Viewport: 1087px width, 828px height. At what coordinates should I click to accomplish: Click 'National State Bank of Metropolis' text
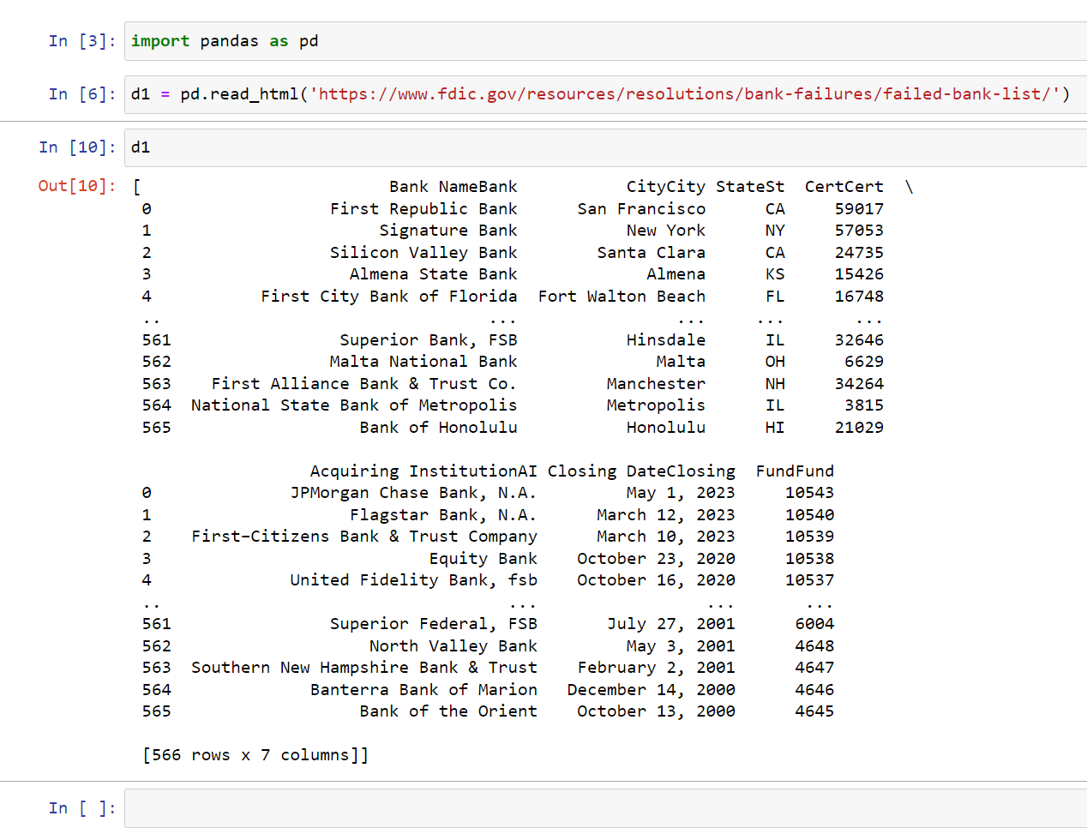pyautogui.click(x=354, y=405)
